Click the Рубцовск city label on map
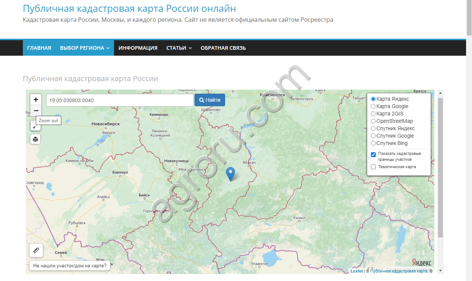 (x=77, y=223)
